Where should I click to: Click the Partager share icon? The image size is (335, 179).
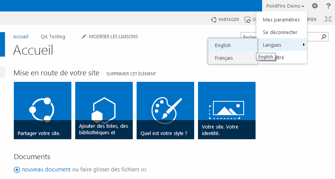[214, 20]
